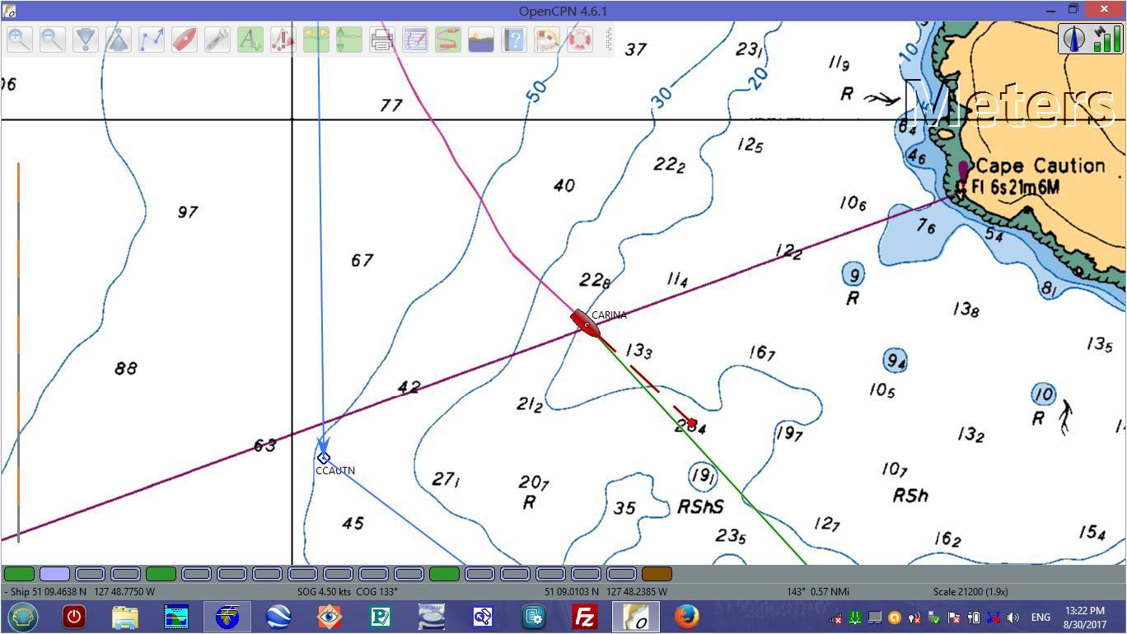This screenshot has width=1127, height=634.
Task: Select the brown chart segment in piano bar
Action: (657, 574)
